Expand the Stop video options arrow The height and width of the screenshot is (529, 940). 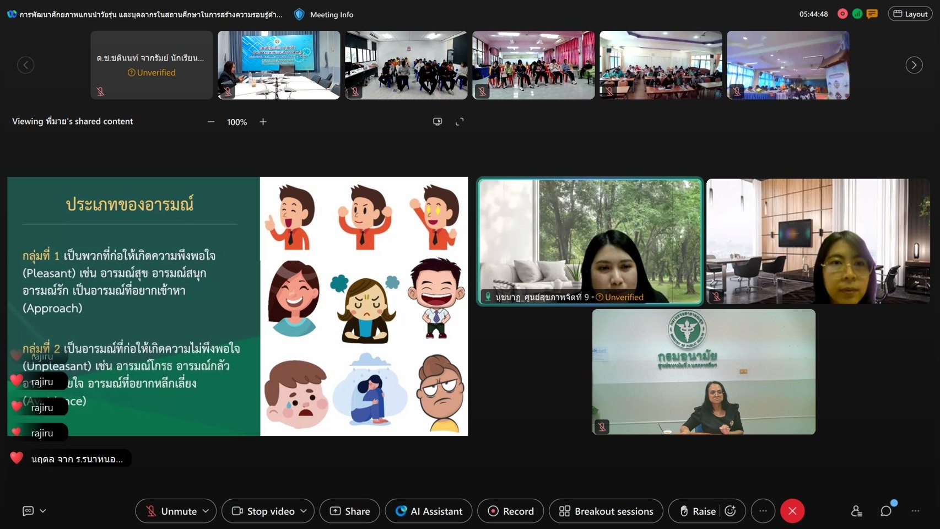(x=304, y=511)
